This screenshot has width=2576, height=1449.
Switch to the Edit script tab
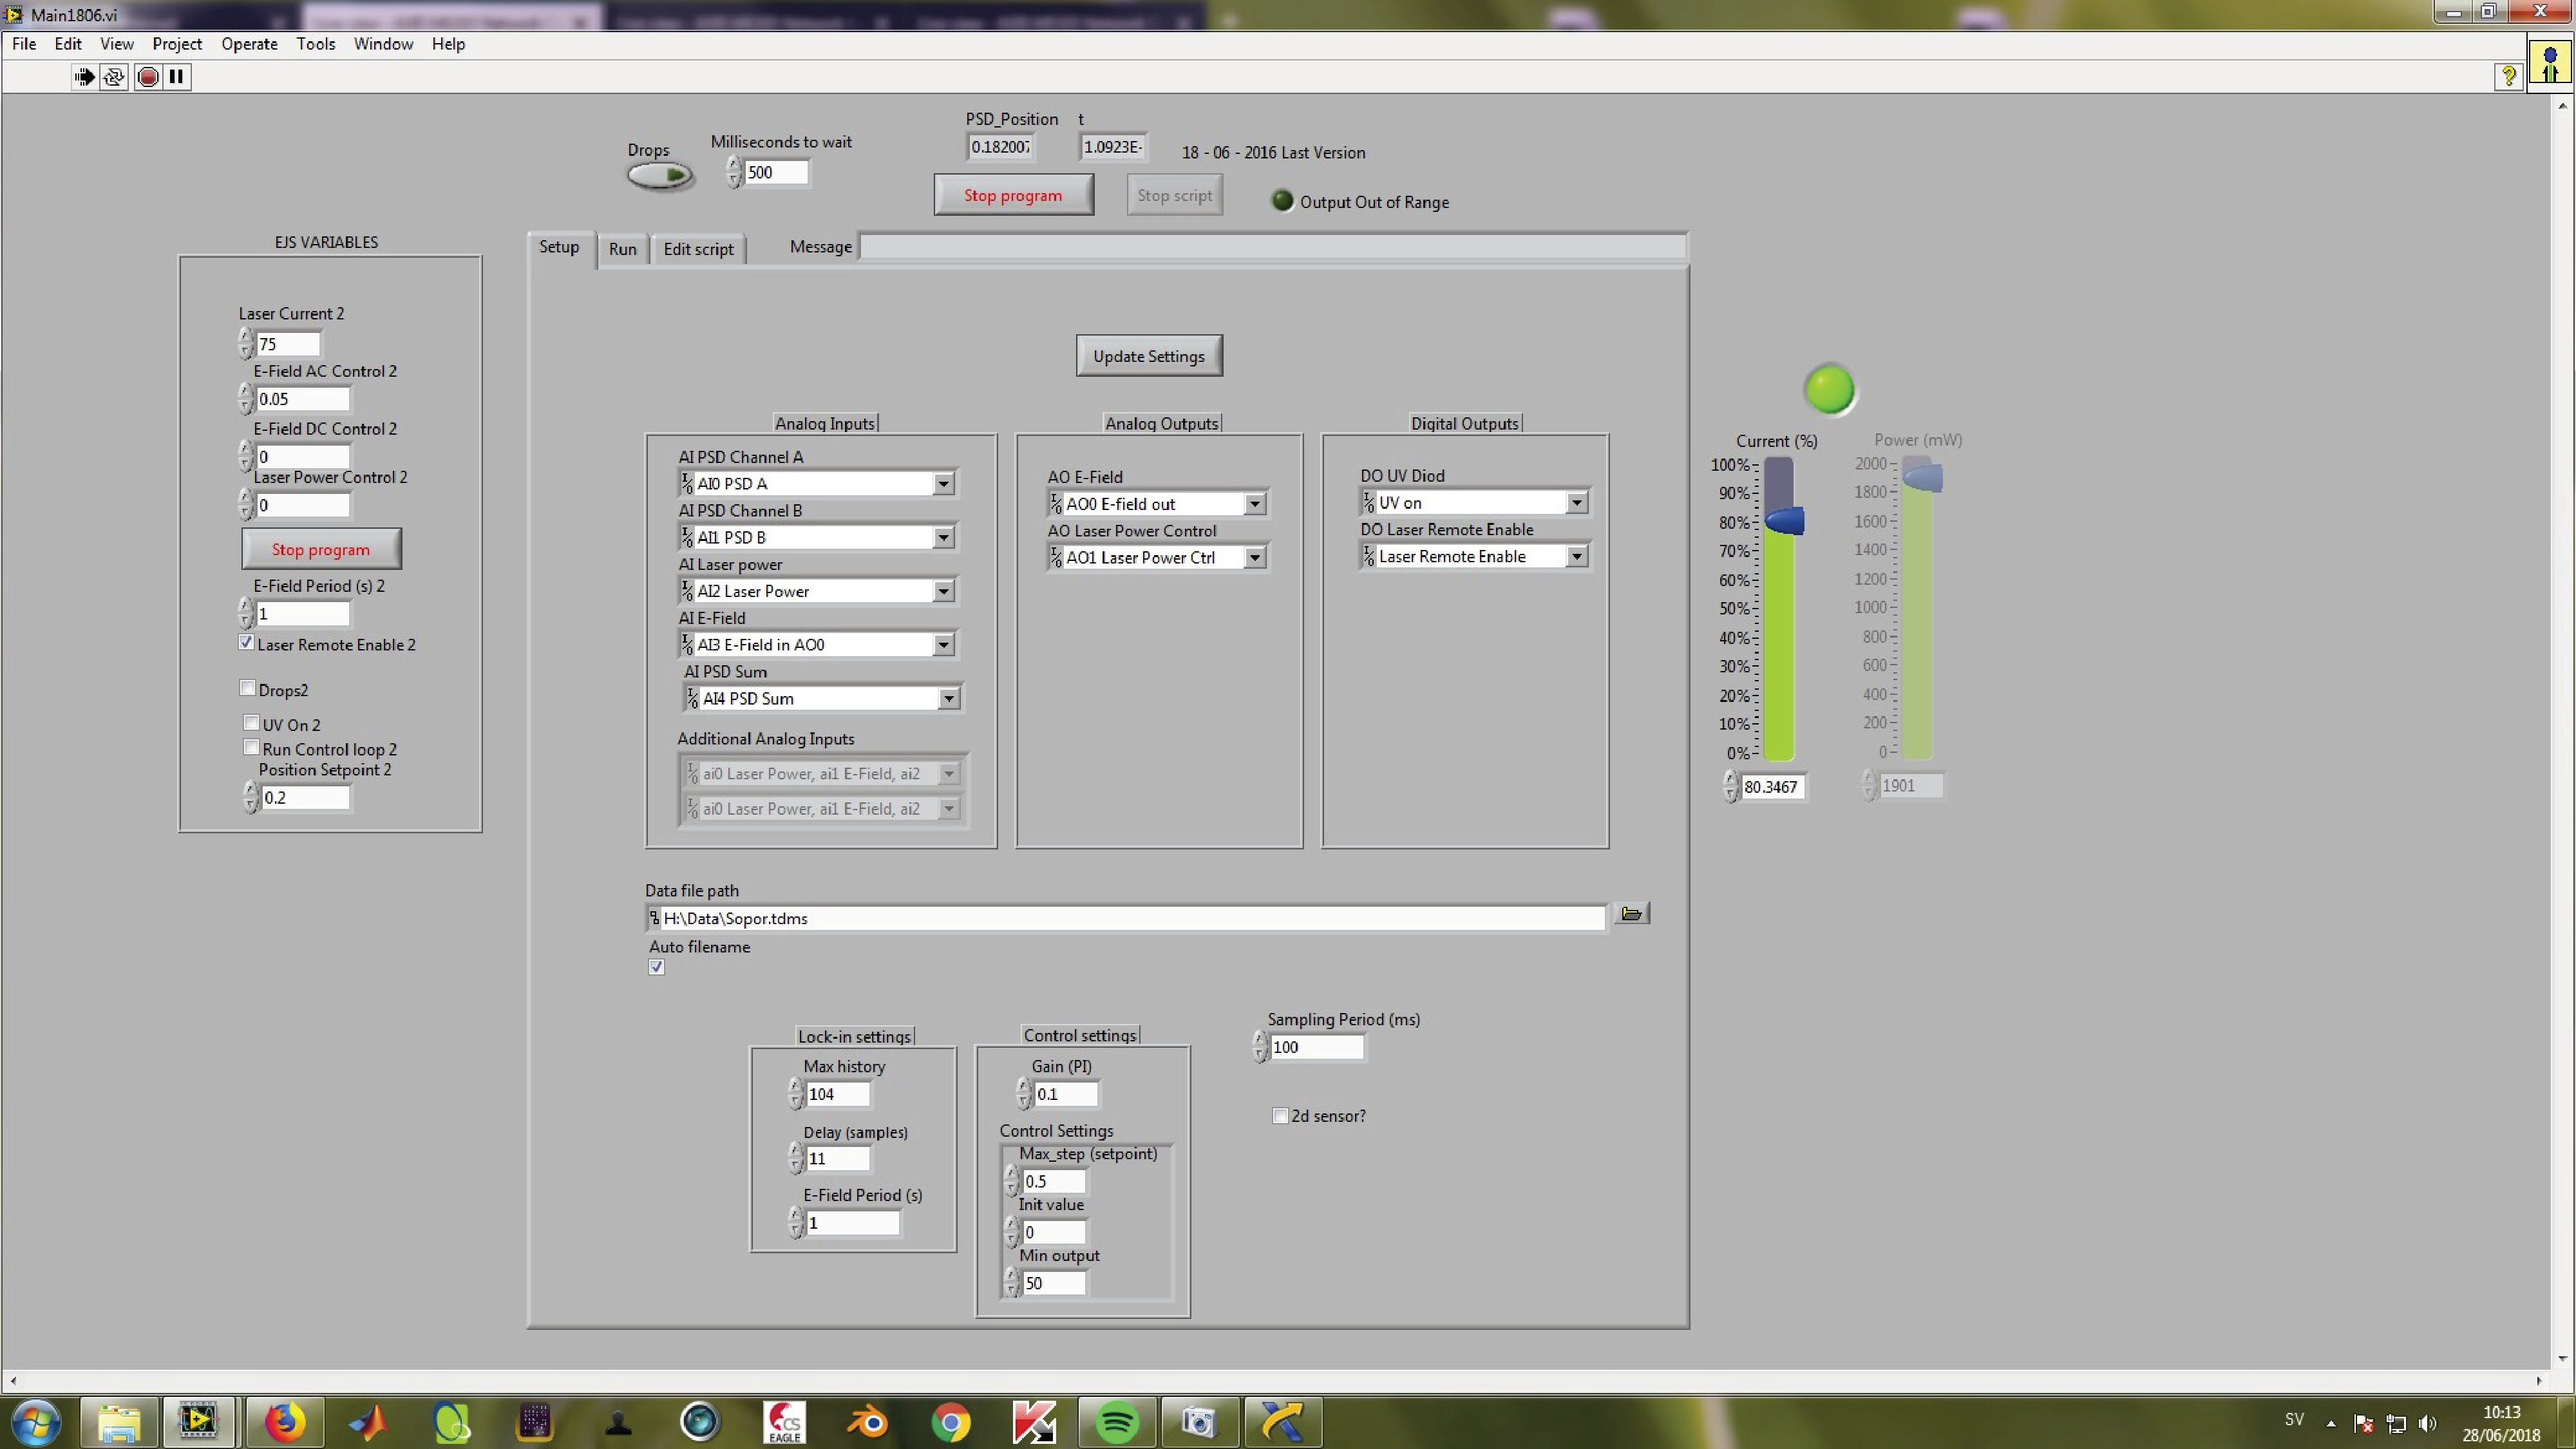click(698, 249)
